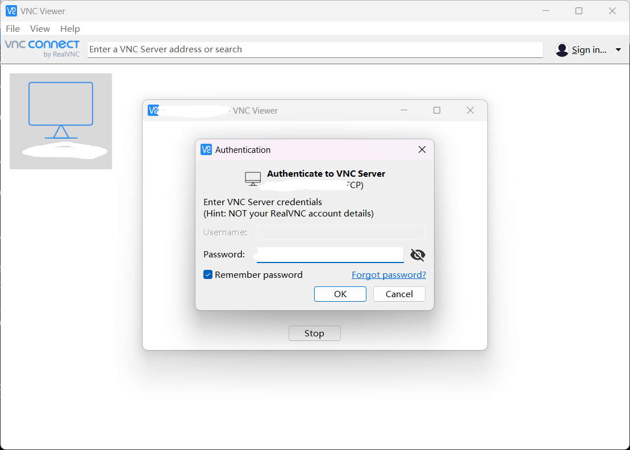Click the main VNC Viewer title bar icon
The width and height of the screenshot is (630, 450).
click(11, 11)
